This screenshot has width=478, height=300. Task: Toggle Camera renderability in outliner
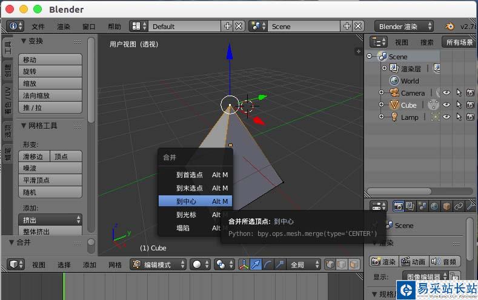tap(470, 93)
